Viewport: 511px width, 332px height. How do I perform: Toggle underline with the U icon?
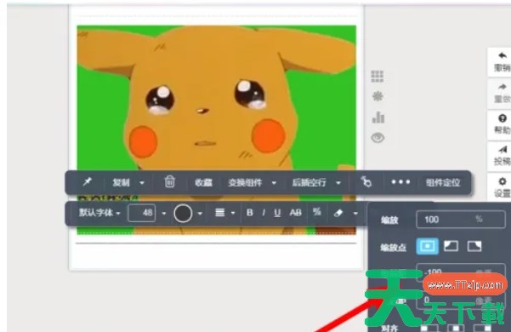tap(277, 213)
